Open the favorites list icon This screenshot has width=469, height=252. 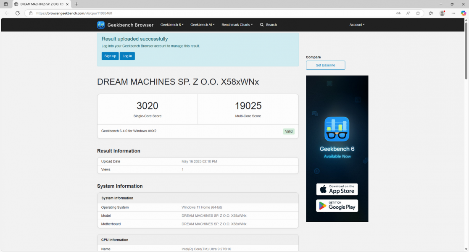pyautogui.click(x=431, y=13)
